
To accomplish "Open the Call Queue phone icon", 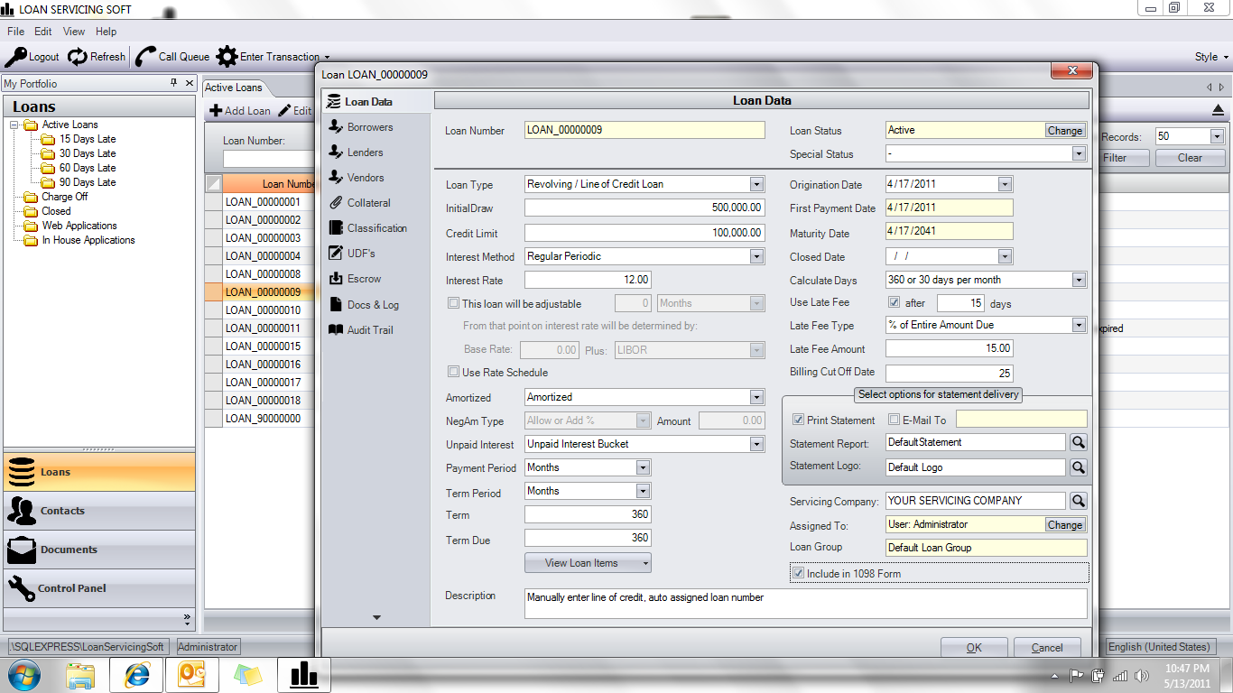I will 145,57.
